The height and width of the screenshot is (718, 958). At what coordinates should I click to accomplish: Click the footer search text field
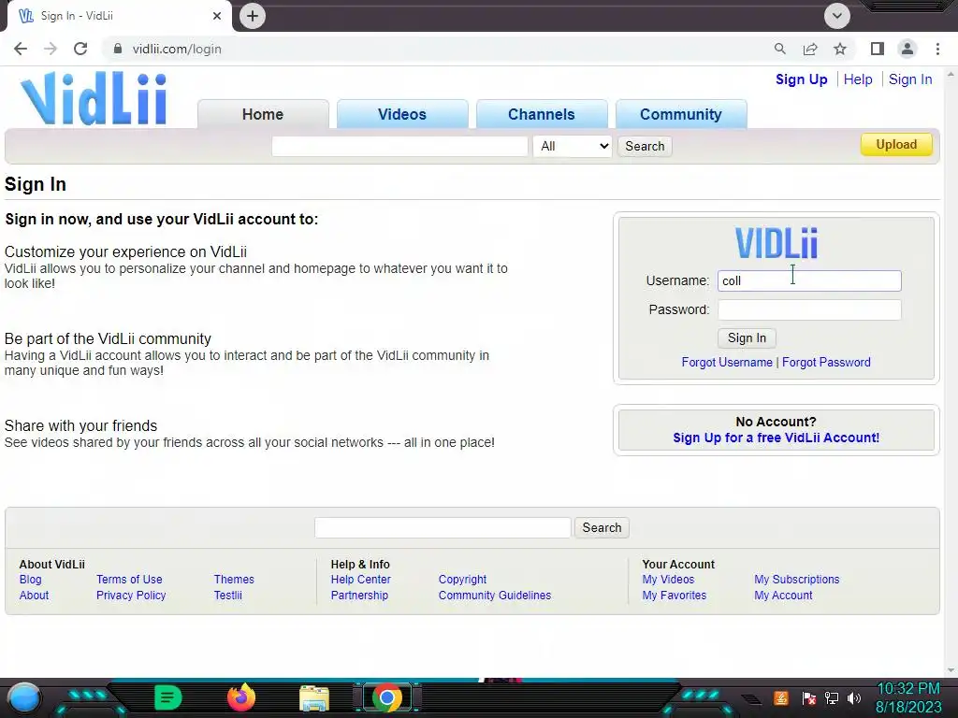tap(443, 527)
